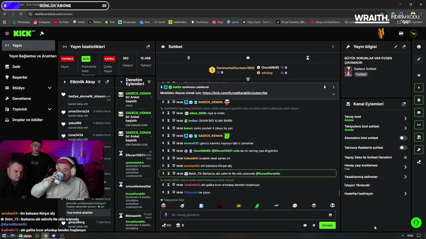Open the Başarılar sidebar item

(28, 77)
